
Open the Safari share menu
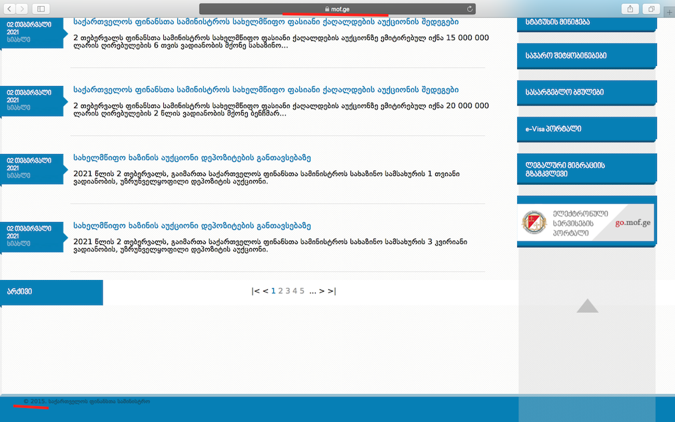coord(630,9)
